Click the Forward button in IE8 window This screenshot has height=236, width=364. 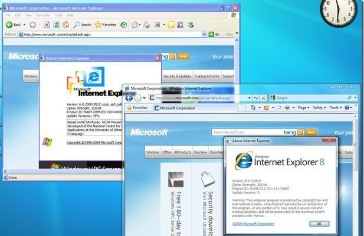coord(137,98)
